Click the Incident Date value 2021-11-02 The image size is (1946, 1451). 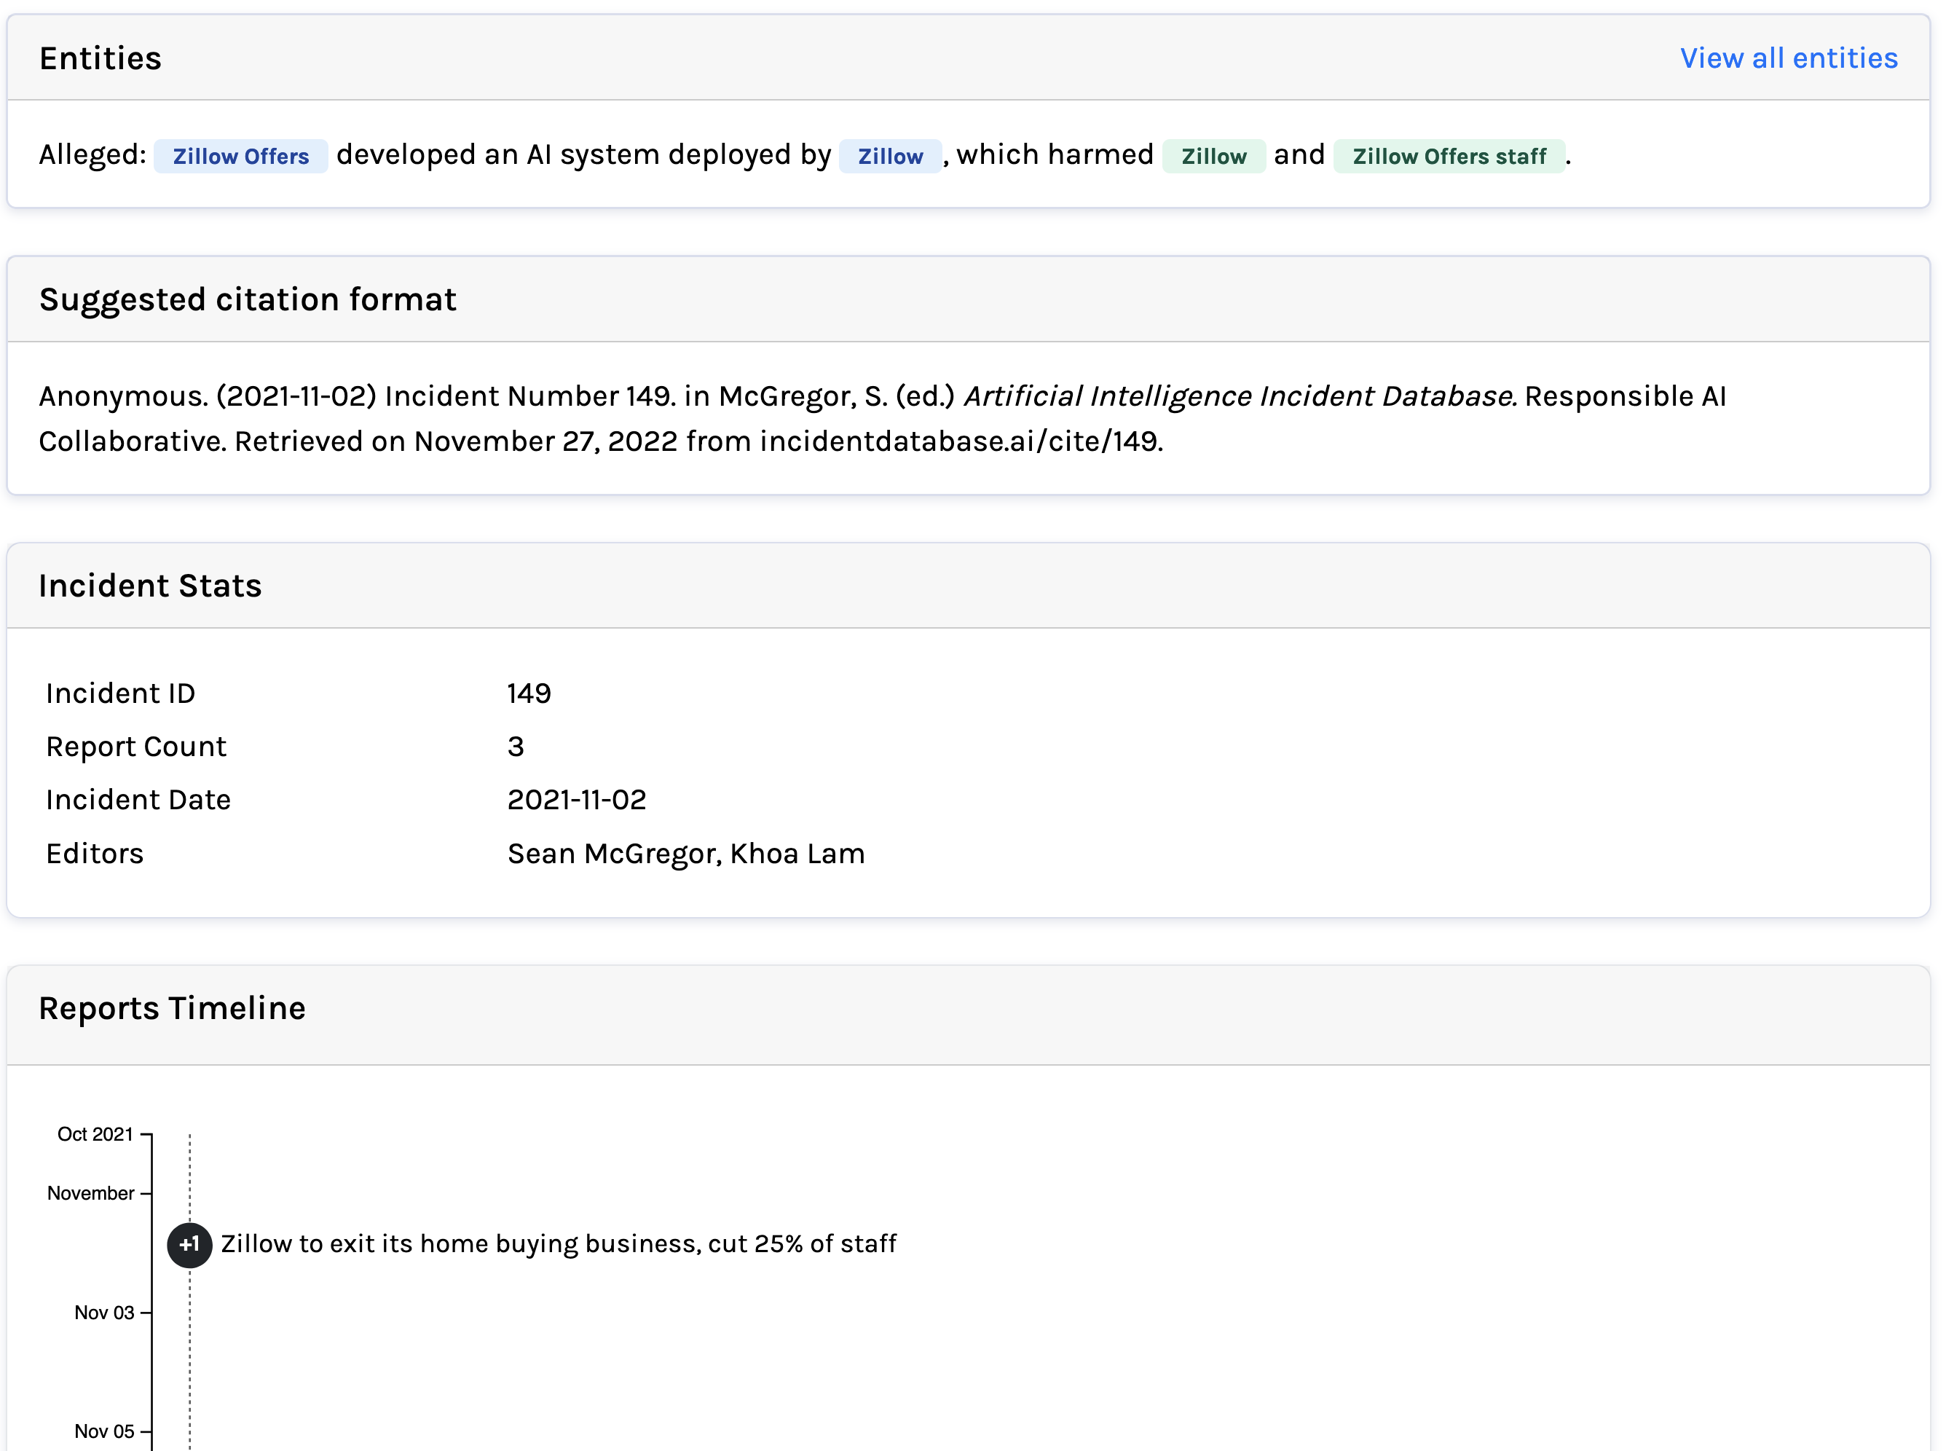pyautogui.click(x=576, y=799)
